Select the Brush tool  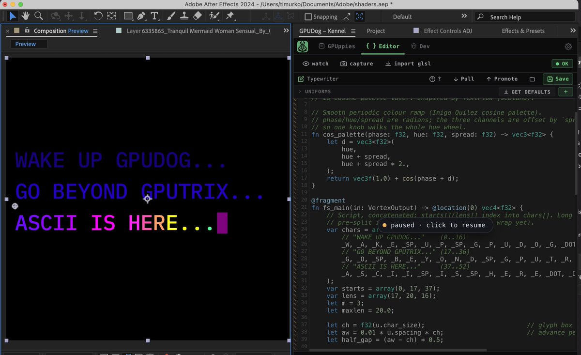click(171, 16)
